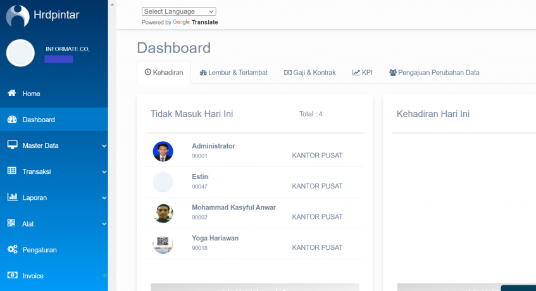Click the Laporan bar chart icon
The height and width of the screenshot is (291, 536).
(12, 197)
